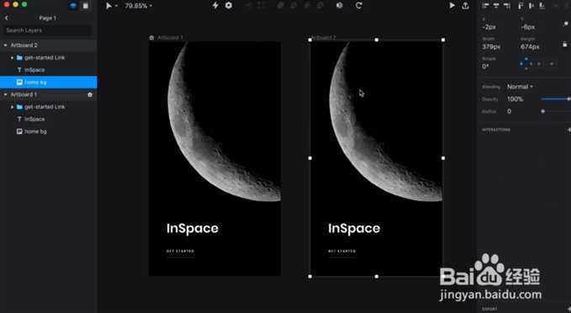This screenshot has height=313, width=571.
Task: Open the 79.65% zoom dropdown
Action: coord(139,6)
